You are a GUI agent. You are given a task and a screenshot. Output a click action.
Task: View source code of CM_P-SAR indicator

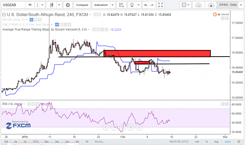pyautogui.click(x=65, y=25)
